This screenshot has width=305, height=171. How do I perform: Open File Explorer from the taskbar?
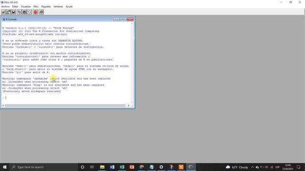(x=102, y=167)
